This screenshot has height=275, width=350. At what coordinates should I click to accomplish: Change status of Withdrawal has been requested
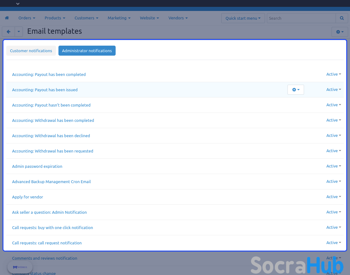tap(334, 151)
